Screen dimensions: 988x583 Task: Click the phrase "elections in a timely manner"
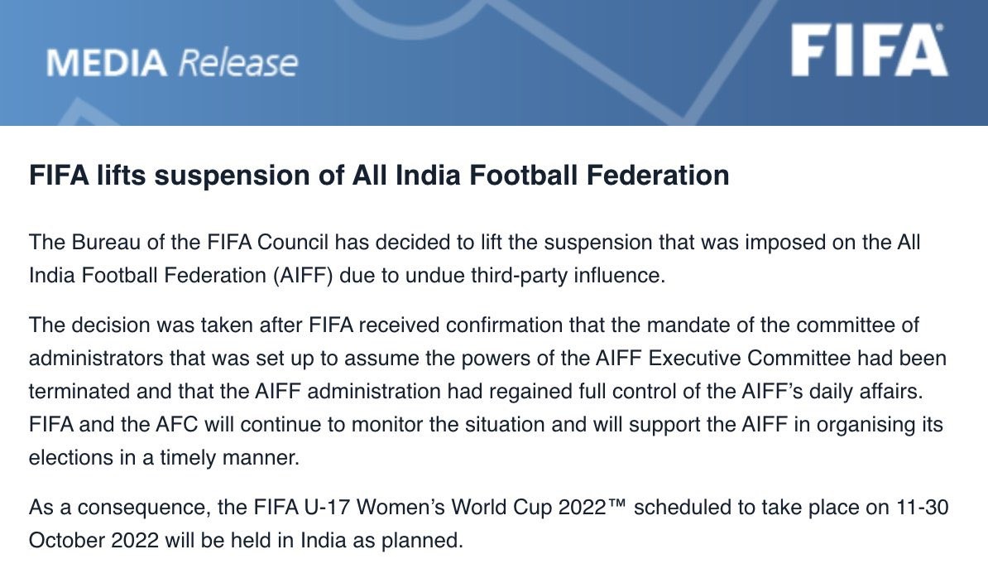(164, 458)
